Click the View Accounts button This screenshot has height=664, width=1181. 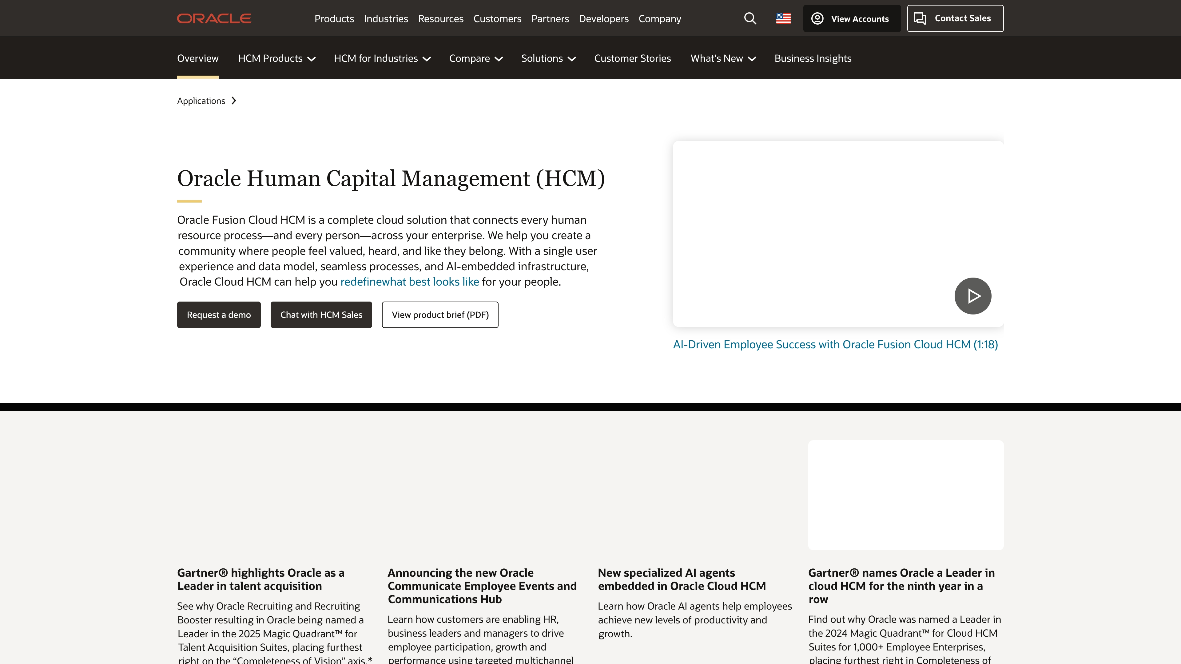852,18
